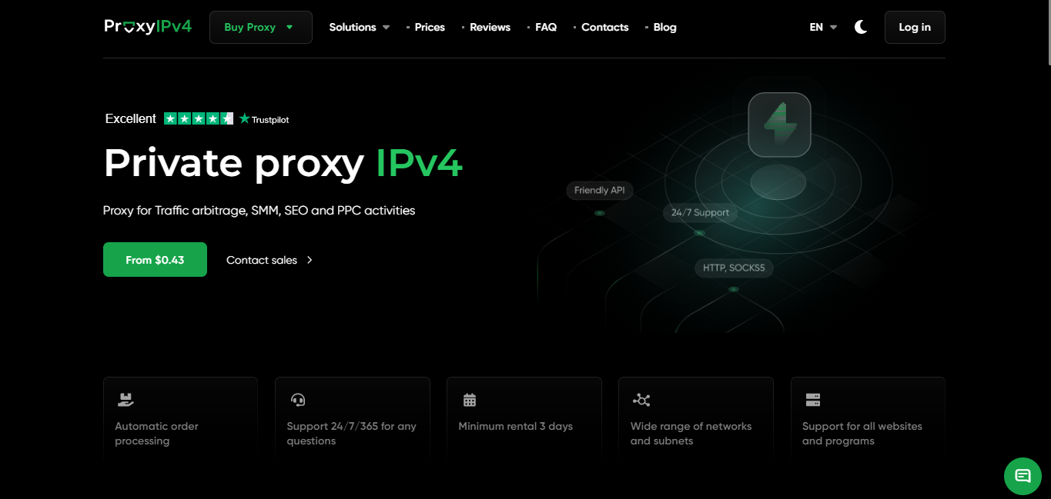
Task: Go to the Prices page
Action: (429, 27)
